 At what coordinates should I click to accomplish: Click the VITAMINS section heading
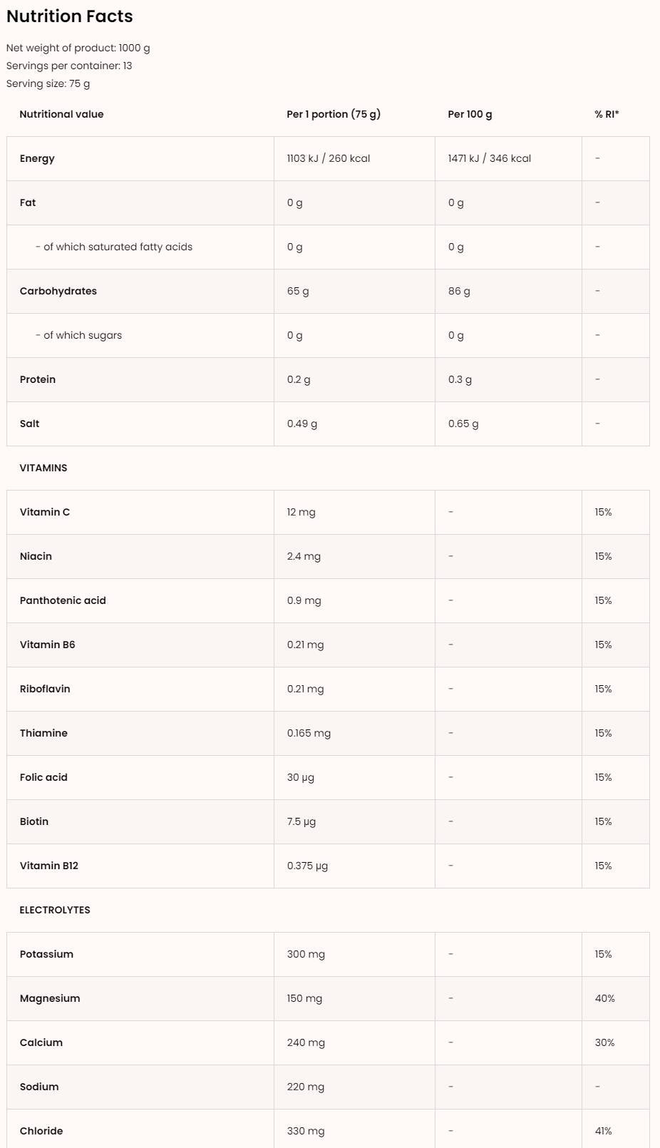(43, 468)
